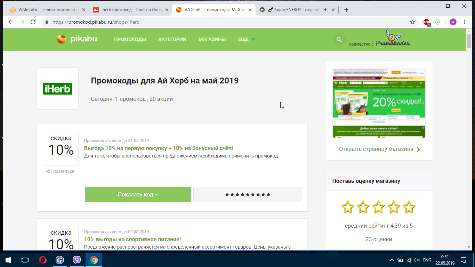The height and width of the screenshot is (267, 475).
Task: Open the Выгода 10% на первую покупку offer
Action: click(x=159, y=148)
